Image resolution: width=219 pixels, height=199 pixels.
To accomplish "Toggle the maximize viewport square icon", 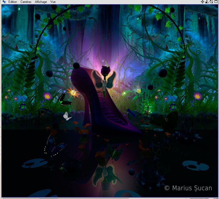I will pos(216,2).
